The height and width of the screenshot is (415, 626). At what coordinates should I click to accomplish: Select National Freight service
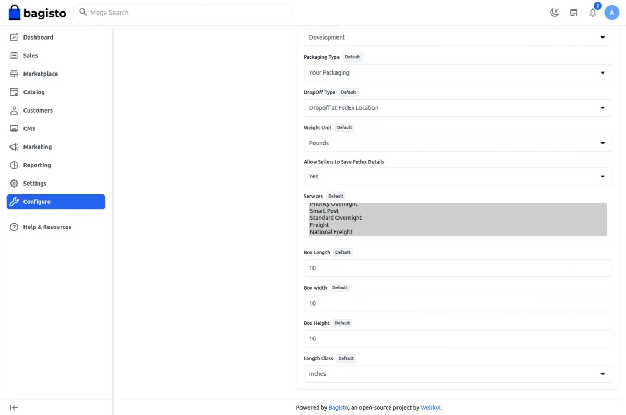click(x=458, y=232)
